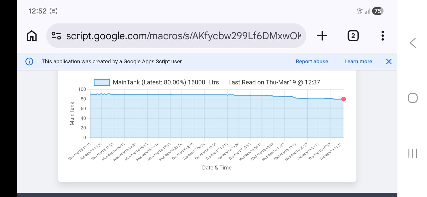Click the MainTank legend label text
Screen dimensions: 427x197
(165, 82)
